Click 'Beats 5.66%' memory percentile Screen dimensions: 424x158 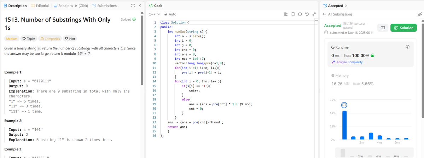pos(363,84)
